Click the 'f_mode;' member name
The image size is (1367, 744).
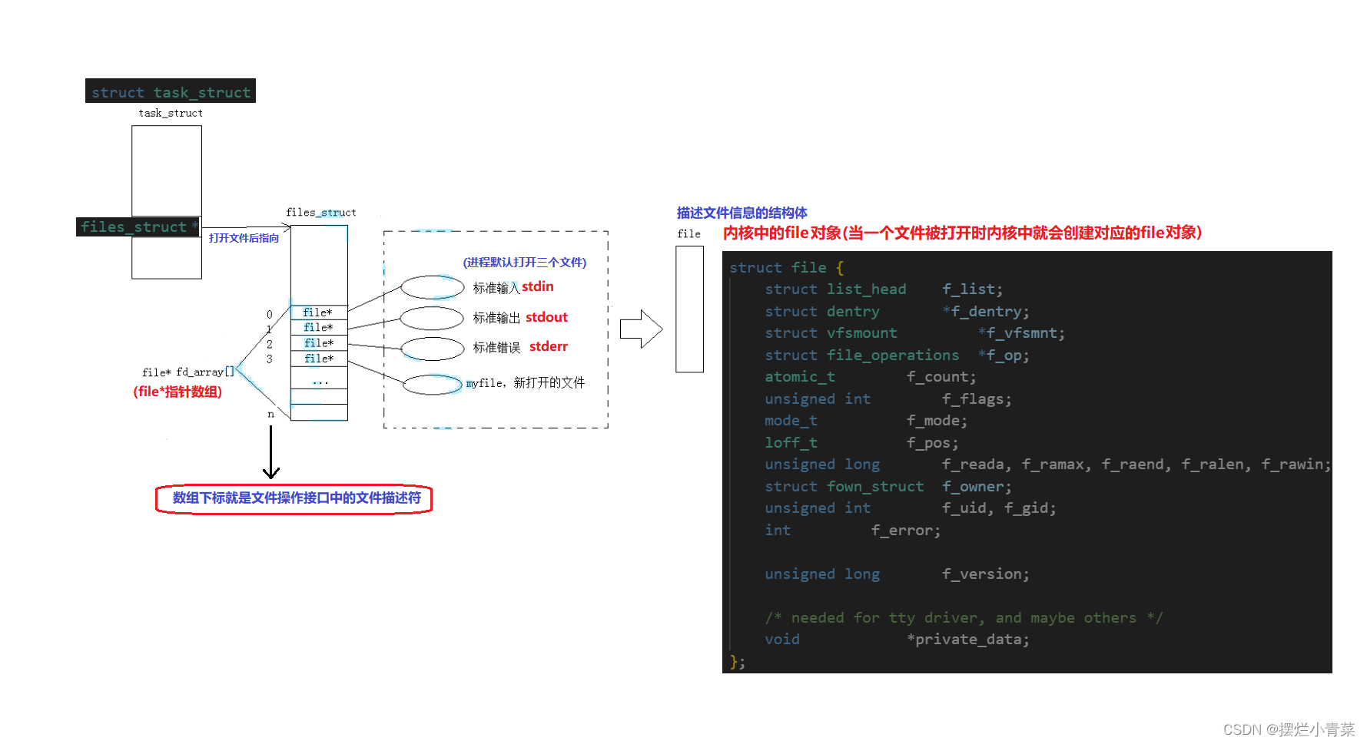937,421
